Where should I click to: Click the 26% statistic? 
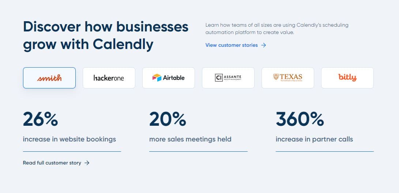click(x=40, y=119)
